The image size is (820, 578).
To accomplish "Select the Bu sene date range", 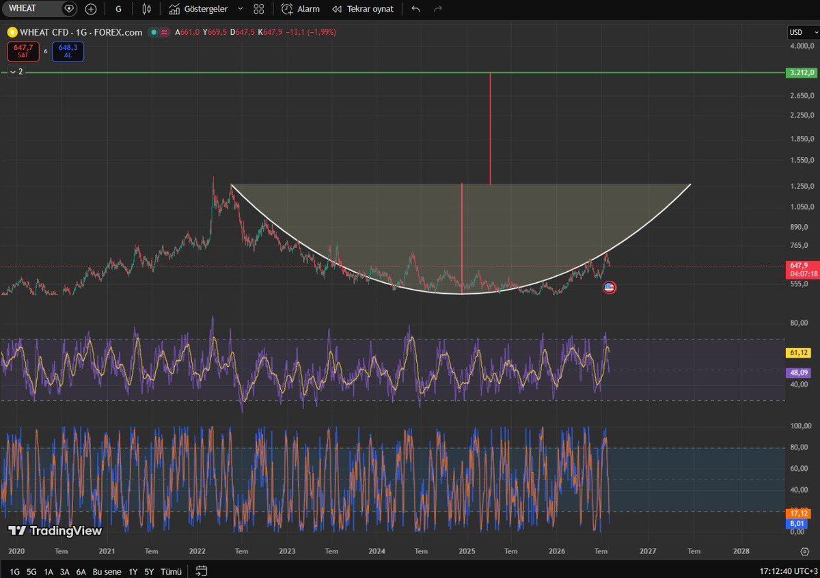I will tap(107, 570).
